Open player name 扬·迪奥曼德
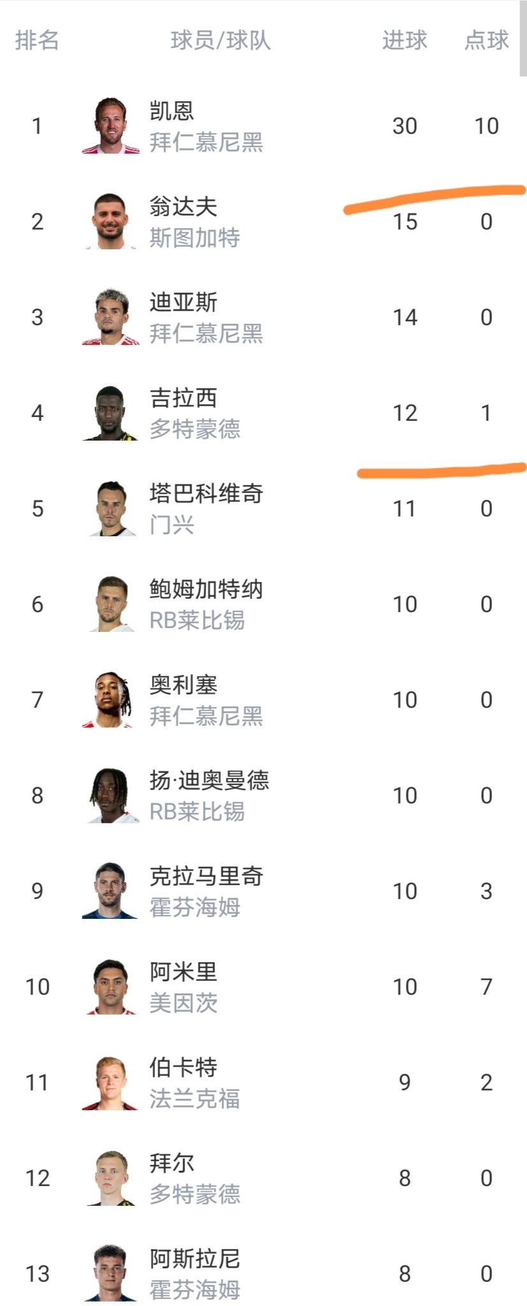Screen dimensions: 527x1306 pos(209,780)
